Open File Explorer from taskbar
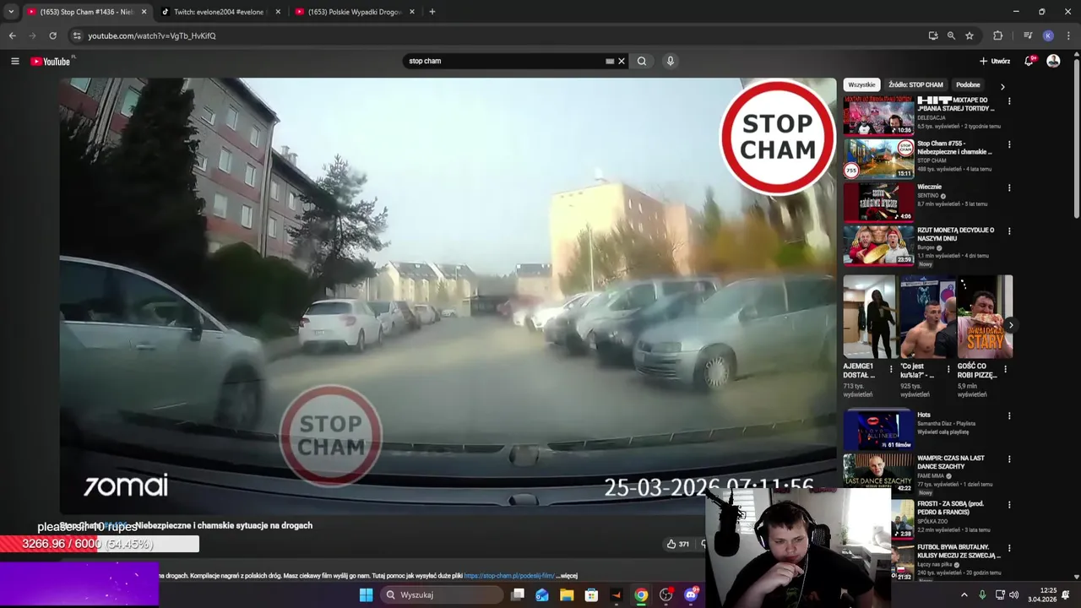The height and width of the screenshot is (608, 1081). (x=567, y=594)
